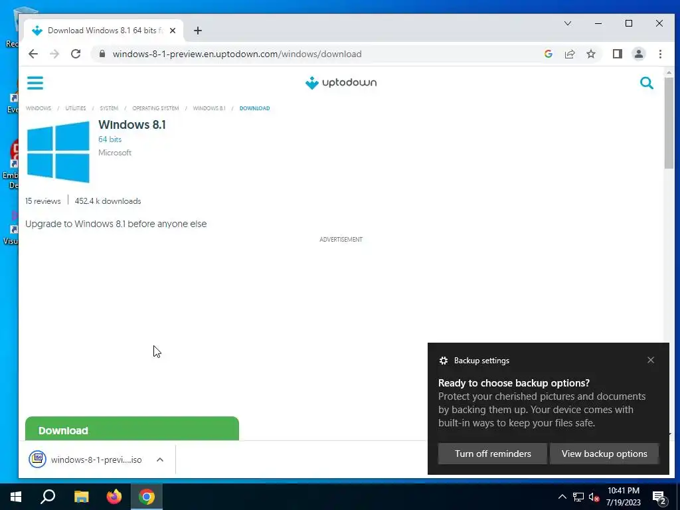The height and width of the screenshot is (510, 680).
Task: Click the Windows 8.1 logo thumbnail
Action: (x=58, y=152)
